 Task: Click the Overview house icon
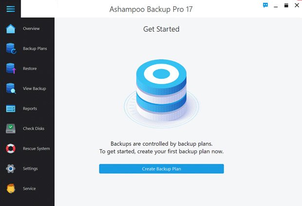tap(10, 29)
